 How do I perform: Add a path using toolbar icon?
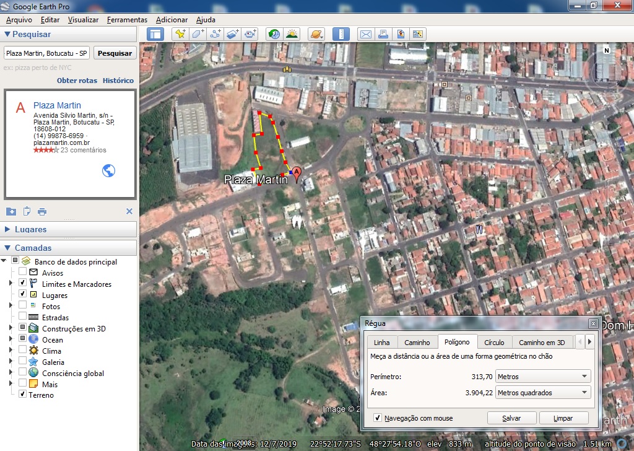tap(215, 34)
